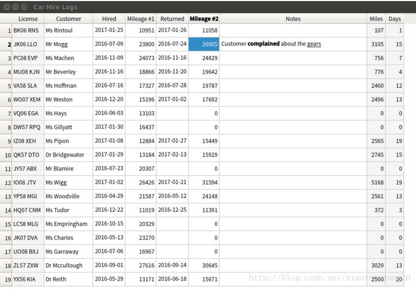Click the License column header
Image resolution: width=416 pixels, height=290 pixels.
tap(28, 19)
